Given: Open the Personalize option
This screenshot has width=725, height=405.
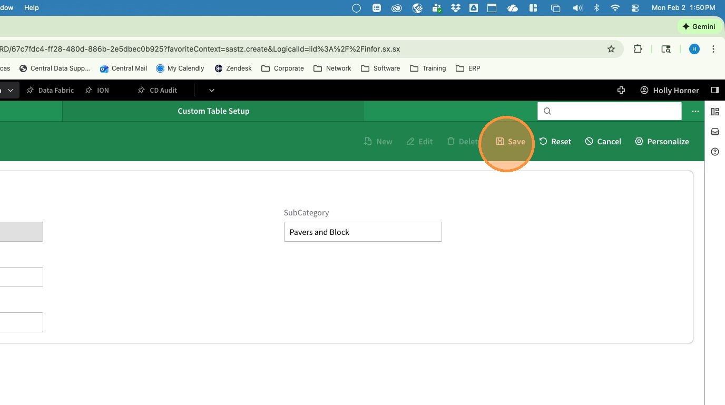Looking at the screenshot, I should point(662,141).
